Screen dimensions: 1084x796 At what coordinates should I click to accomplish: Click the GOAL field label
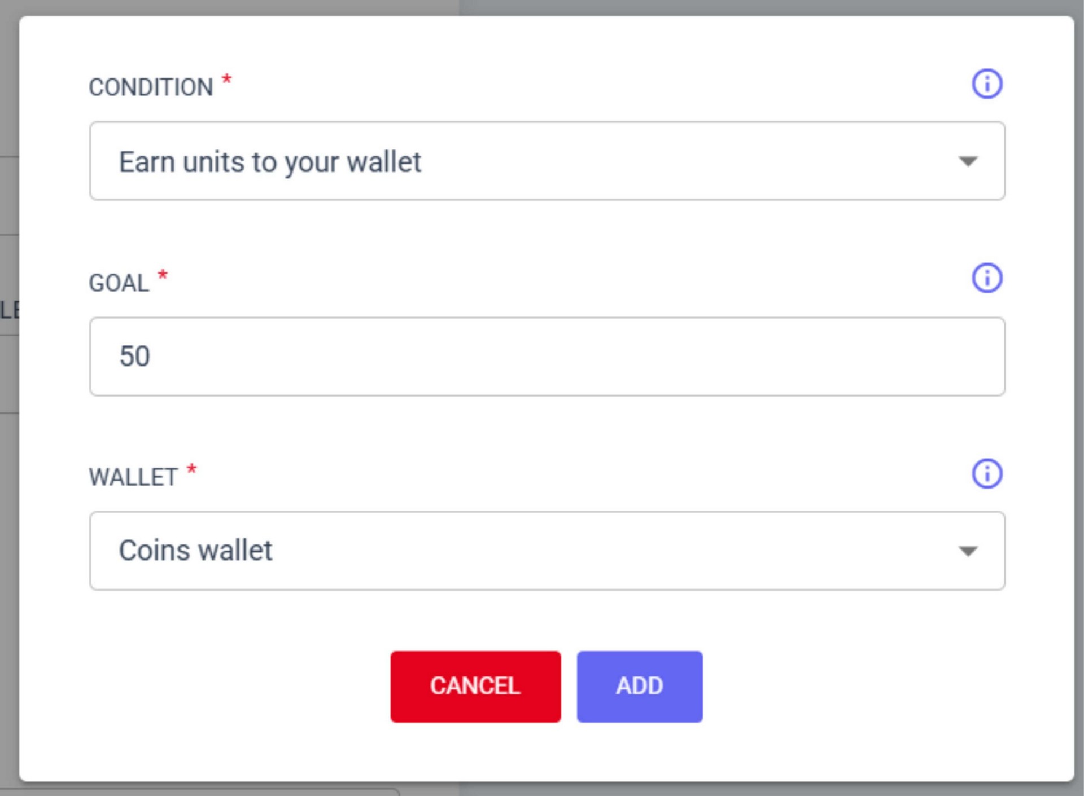pos(119,283)
